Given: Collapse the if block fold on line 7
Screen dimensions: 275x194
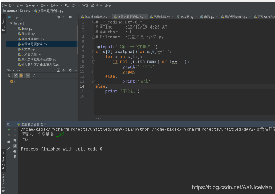Looking at the screenshot, I should pos(94,52).
